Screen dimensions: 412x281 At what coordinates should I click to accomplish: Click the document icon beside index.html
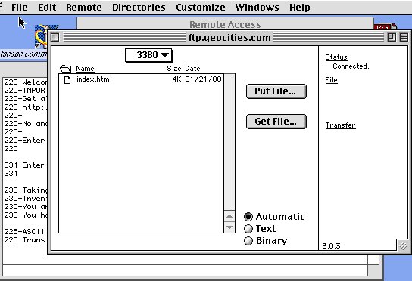point(67,79)
